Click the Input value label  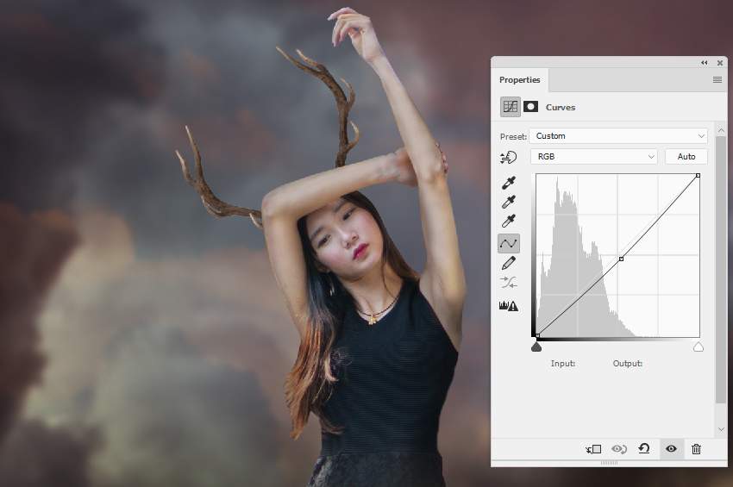point(563,363)
